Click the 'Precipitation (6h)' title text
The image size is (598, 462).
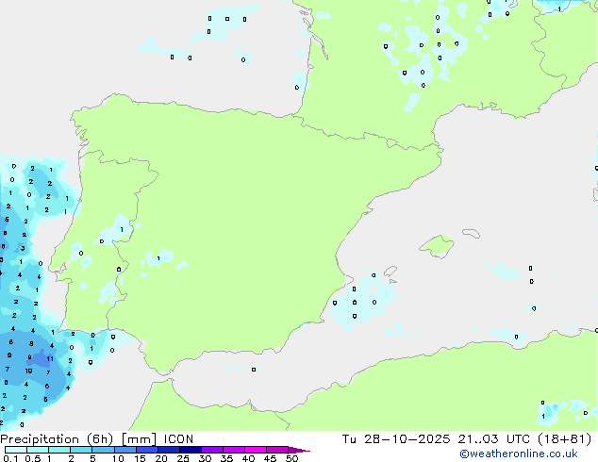(x=57, y=439)
